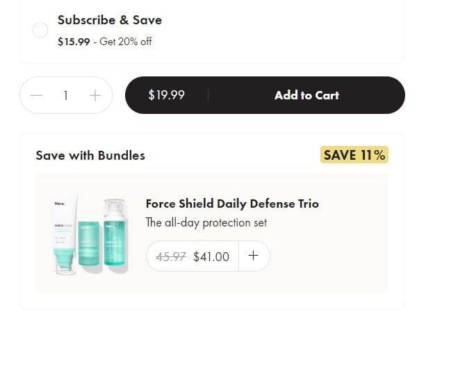This screenshot has height=389, width=467.
Task: Click the quantity value field showing 1
Action: [66, 95]
